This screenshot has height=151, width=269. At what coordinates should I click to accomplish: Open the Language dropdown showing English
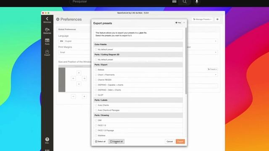75,41
